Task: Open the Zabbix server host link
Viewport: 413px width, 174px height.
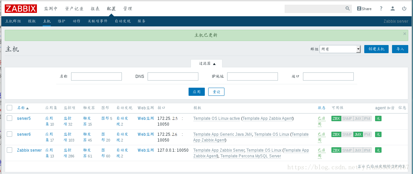Action: pyautogui.click(x=29, y=150)
